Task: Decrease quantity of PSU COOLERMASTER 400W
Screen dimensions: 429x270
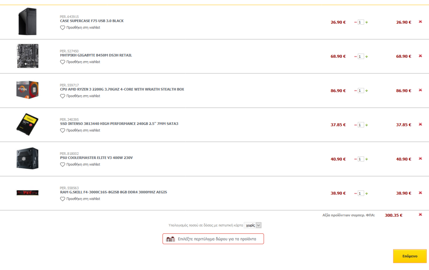Action: pyautogui.click(x=356, y=159)
